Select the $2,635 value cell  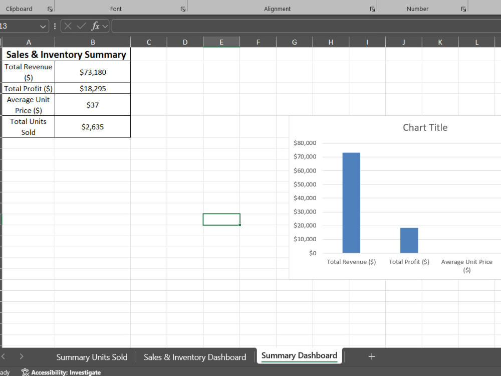coord(93,127)
